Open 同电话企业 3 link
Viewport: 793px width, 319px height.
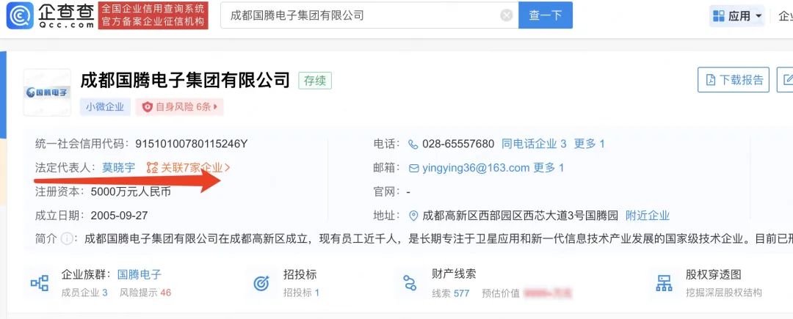coord(534,144)
